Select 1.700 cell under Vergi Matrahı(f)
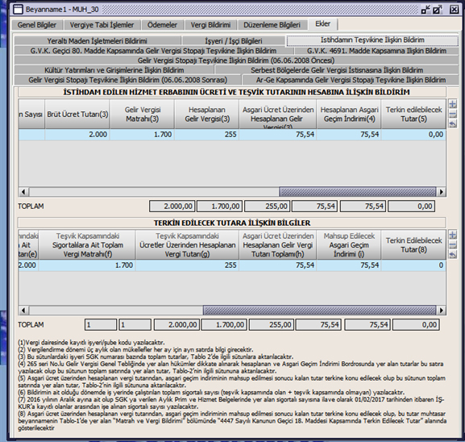The height and width of the screenshot is (442, 465). point(87,265)
